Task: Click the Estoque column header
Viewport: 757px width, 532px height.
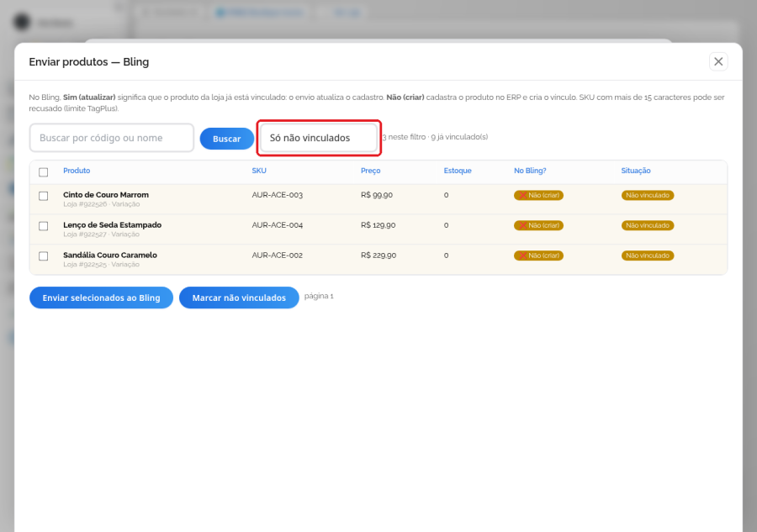Action: [x=458, y=171]
